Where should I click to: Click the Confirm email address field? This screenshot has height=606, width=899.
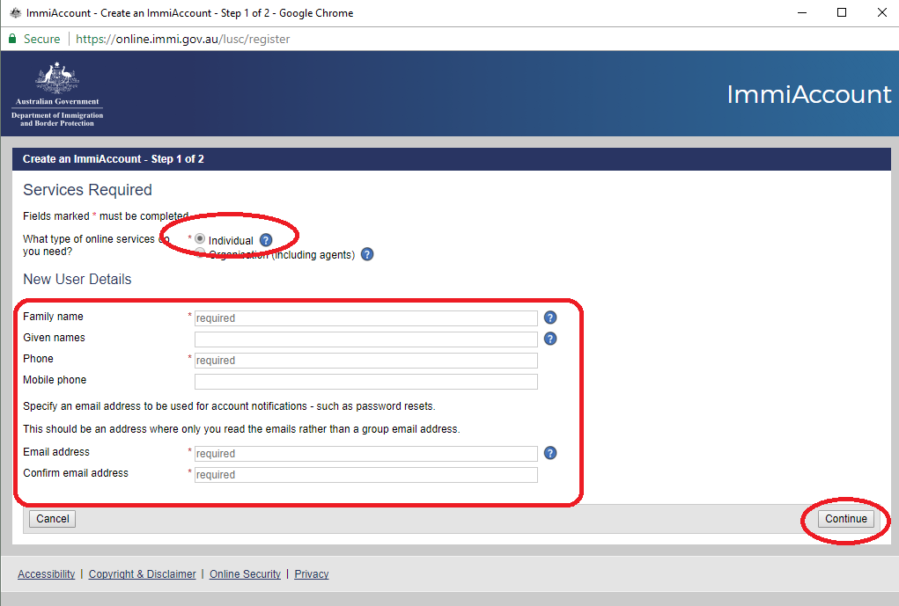[365, 475]
